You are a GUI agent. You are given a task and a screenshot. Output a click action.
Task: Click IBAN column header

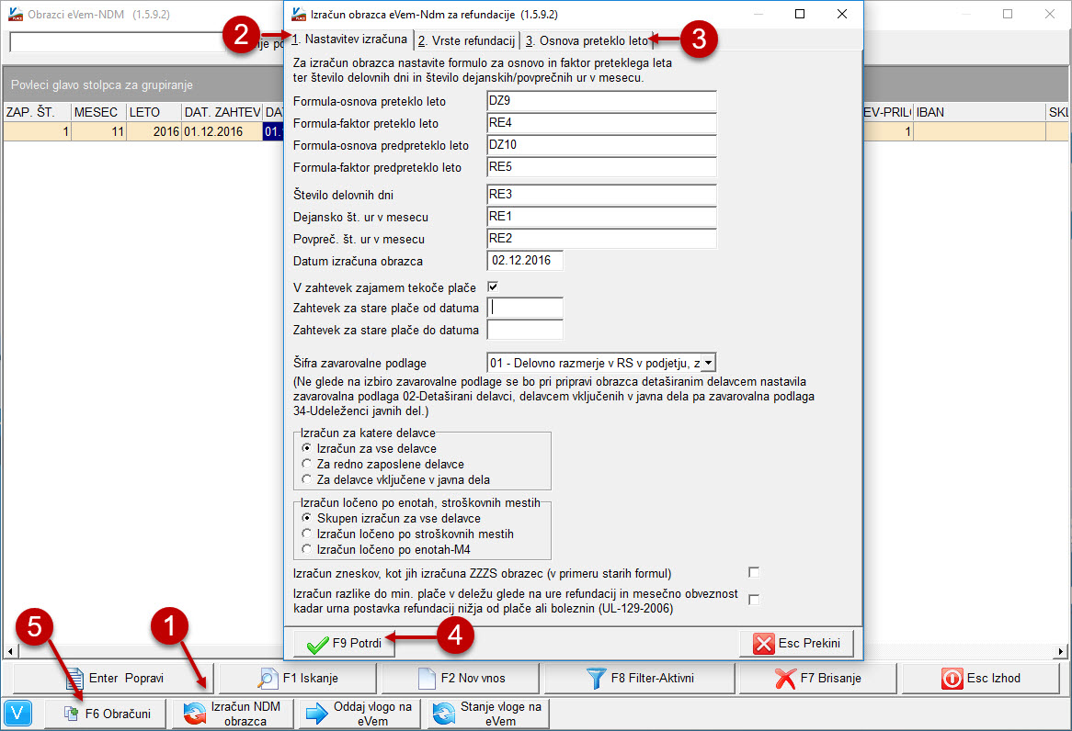[979, 112]
